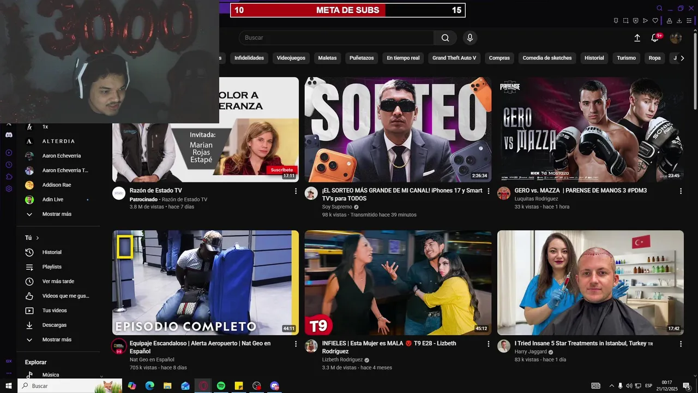Open Opera GX sidebar extensions icon

(x=9, y=177)
